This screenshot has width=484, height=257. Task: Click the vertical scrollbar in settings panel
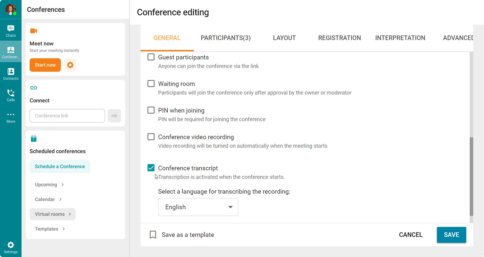pyautogui.click(x=471, y=176)
